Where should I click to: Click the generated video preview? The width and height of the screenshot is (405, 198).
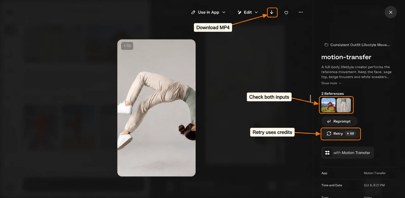156,108
